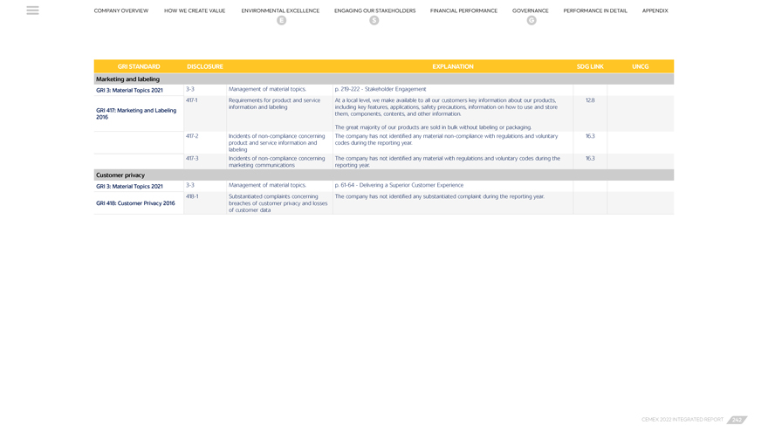
Task: Select SDG link '16.3' in the 417-2 row
Action: (590, 135)
